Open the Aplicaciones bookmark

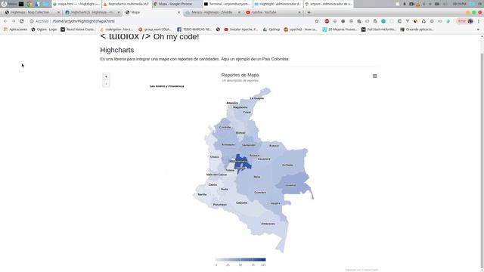coord(15,29)
